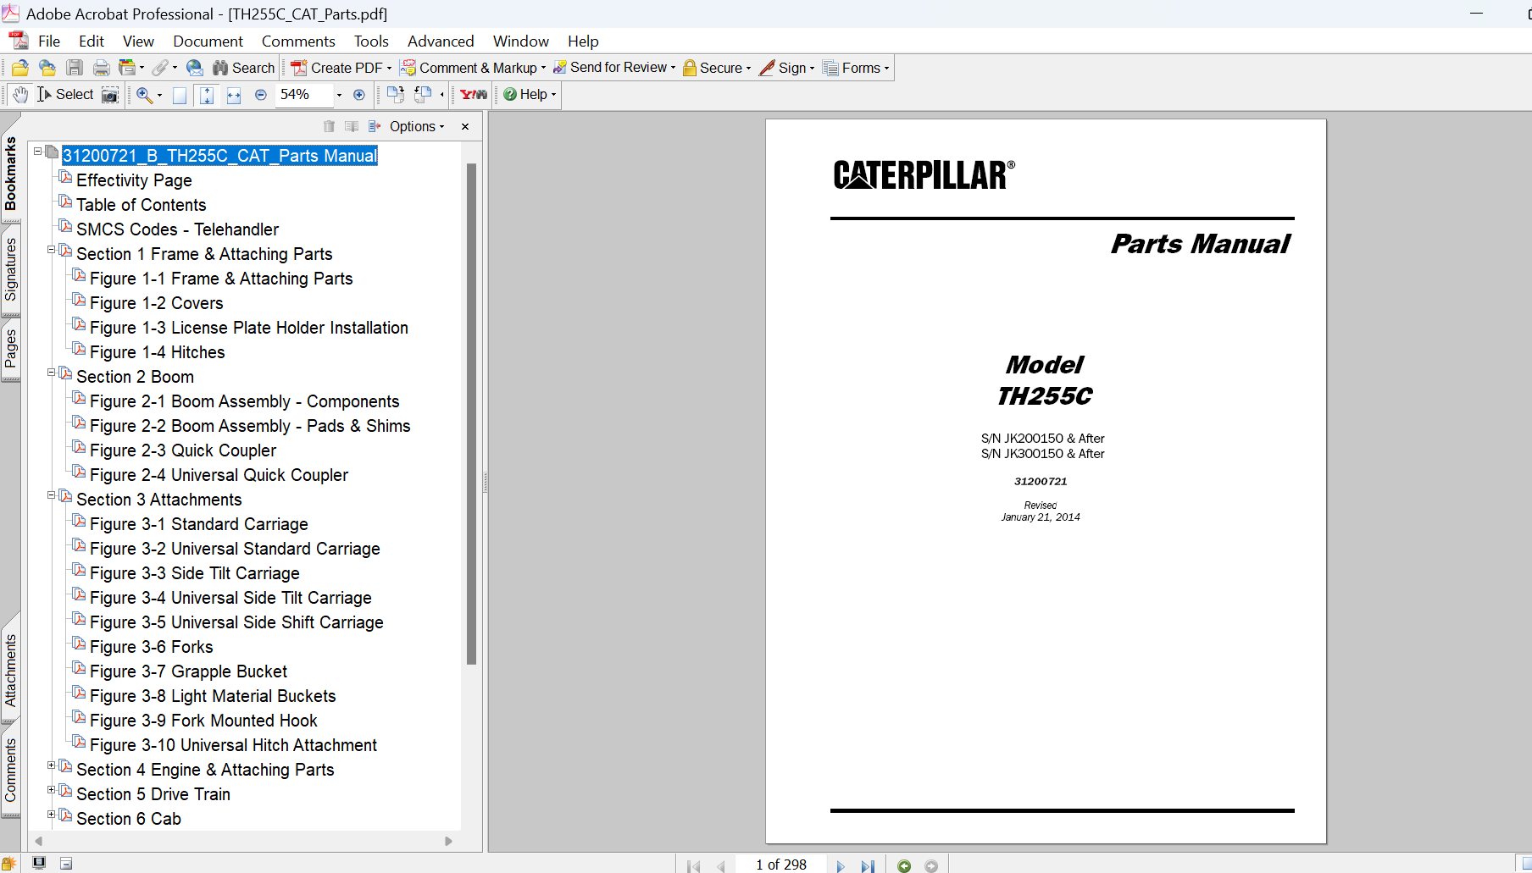Viewport: 1532px width, 873px height.
Task: Open the Edit menu
Action: (92, 41)
